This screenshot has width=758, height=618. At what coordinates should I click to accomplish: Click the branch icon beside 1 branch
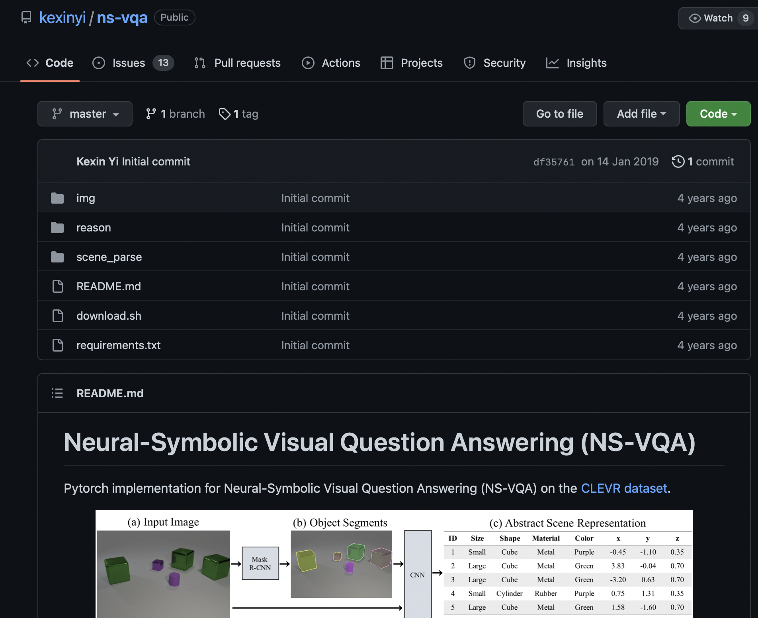click(151, 114)
